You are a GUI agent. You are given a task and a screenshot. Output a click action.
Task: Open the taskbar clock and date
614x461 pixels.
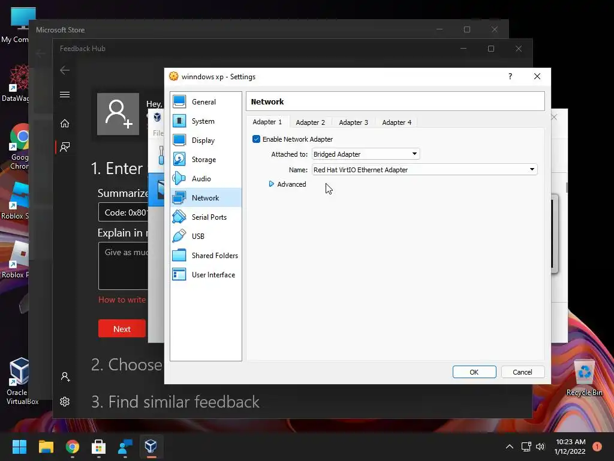click(x=570, y=447)
